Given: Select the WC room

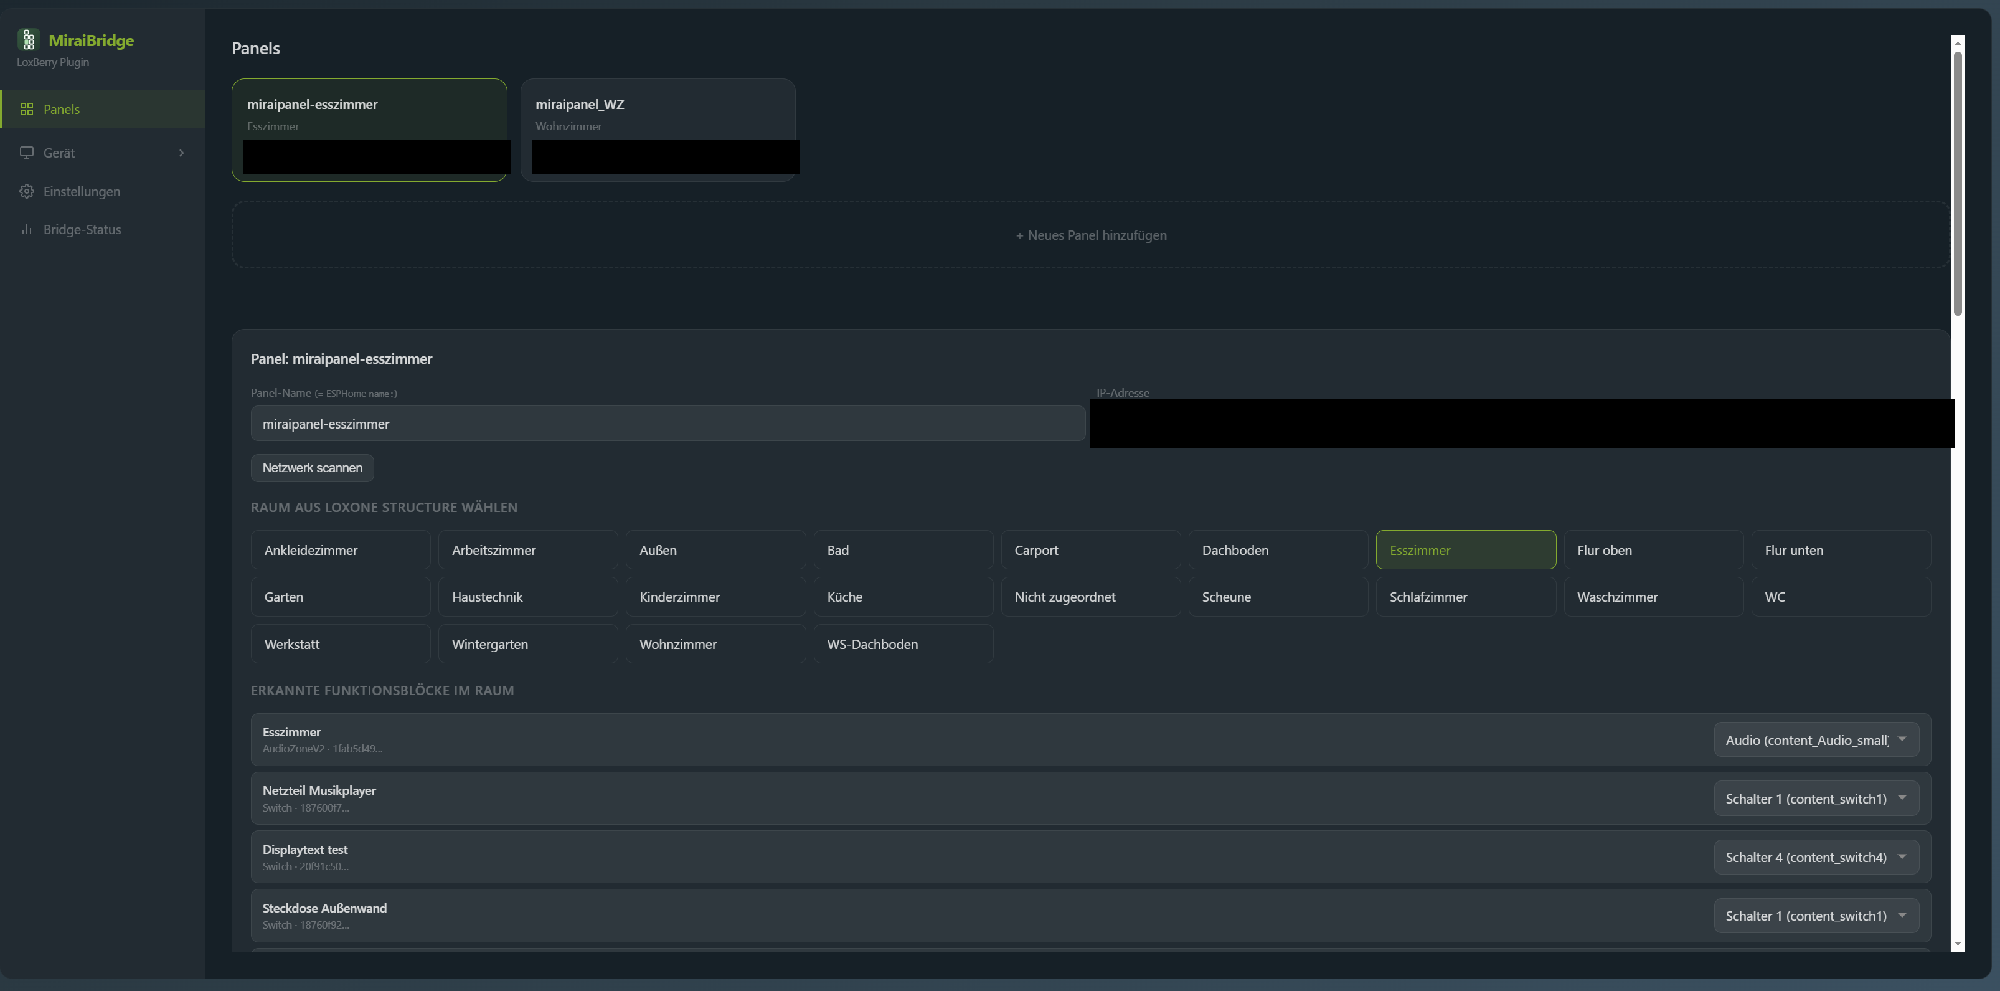Looking at the screenshot, I should 1841,597.
